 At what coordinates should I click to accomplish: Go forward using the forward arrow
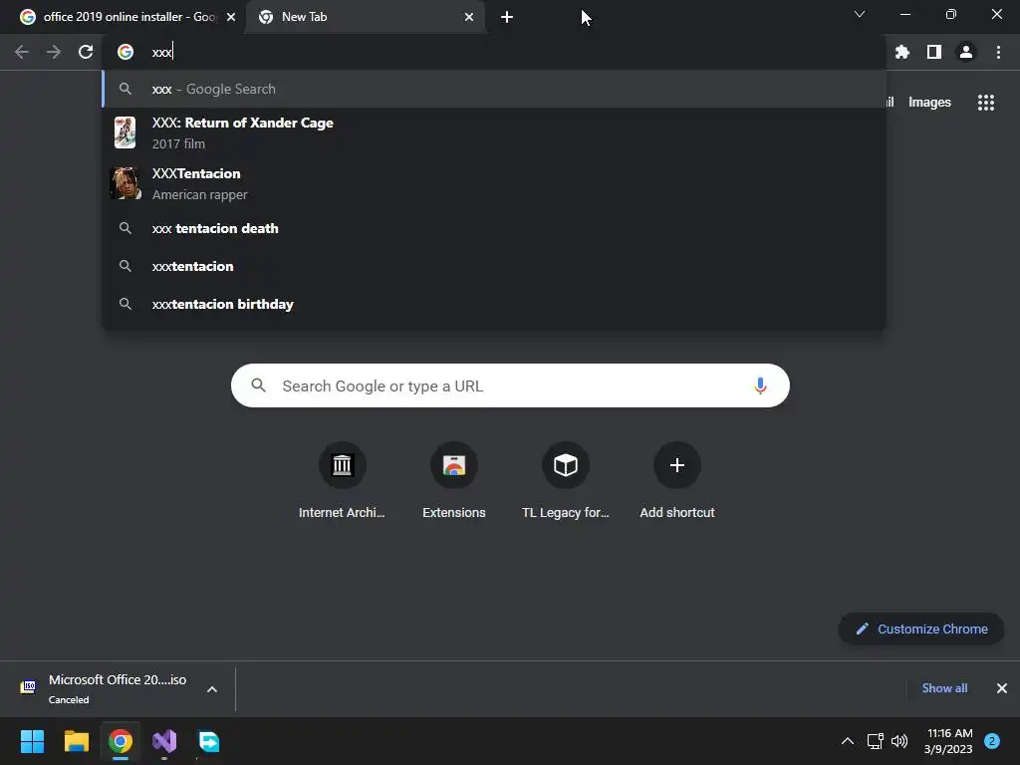54,52
